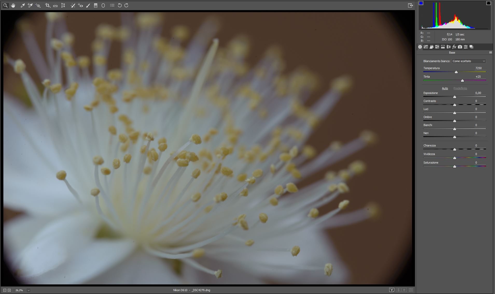
Task: Open the Lens Corrections tab
Action: click(x=449, y=47)
